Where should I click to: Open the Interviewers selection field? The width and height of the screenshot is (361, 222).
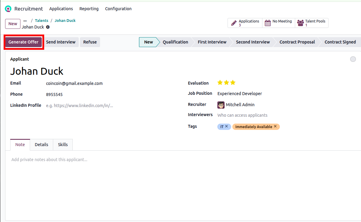point(271,115)
